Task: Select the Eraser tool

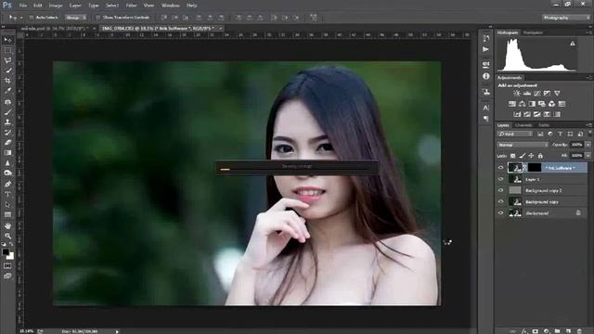Action: tap(7, 143)
